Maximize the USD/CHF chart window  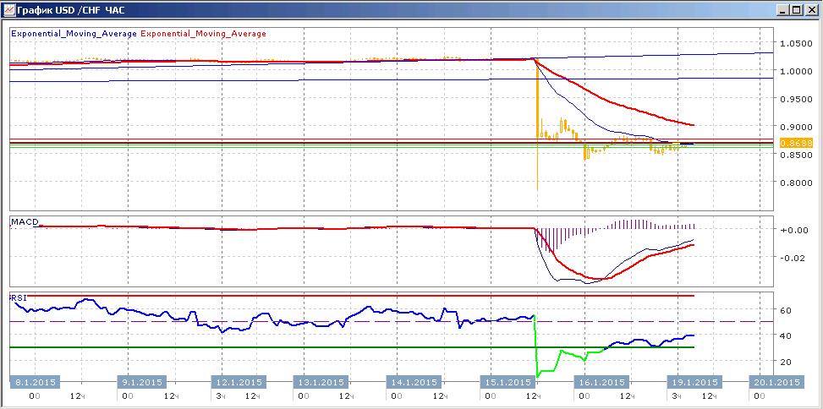[797, 9]
